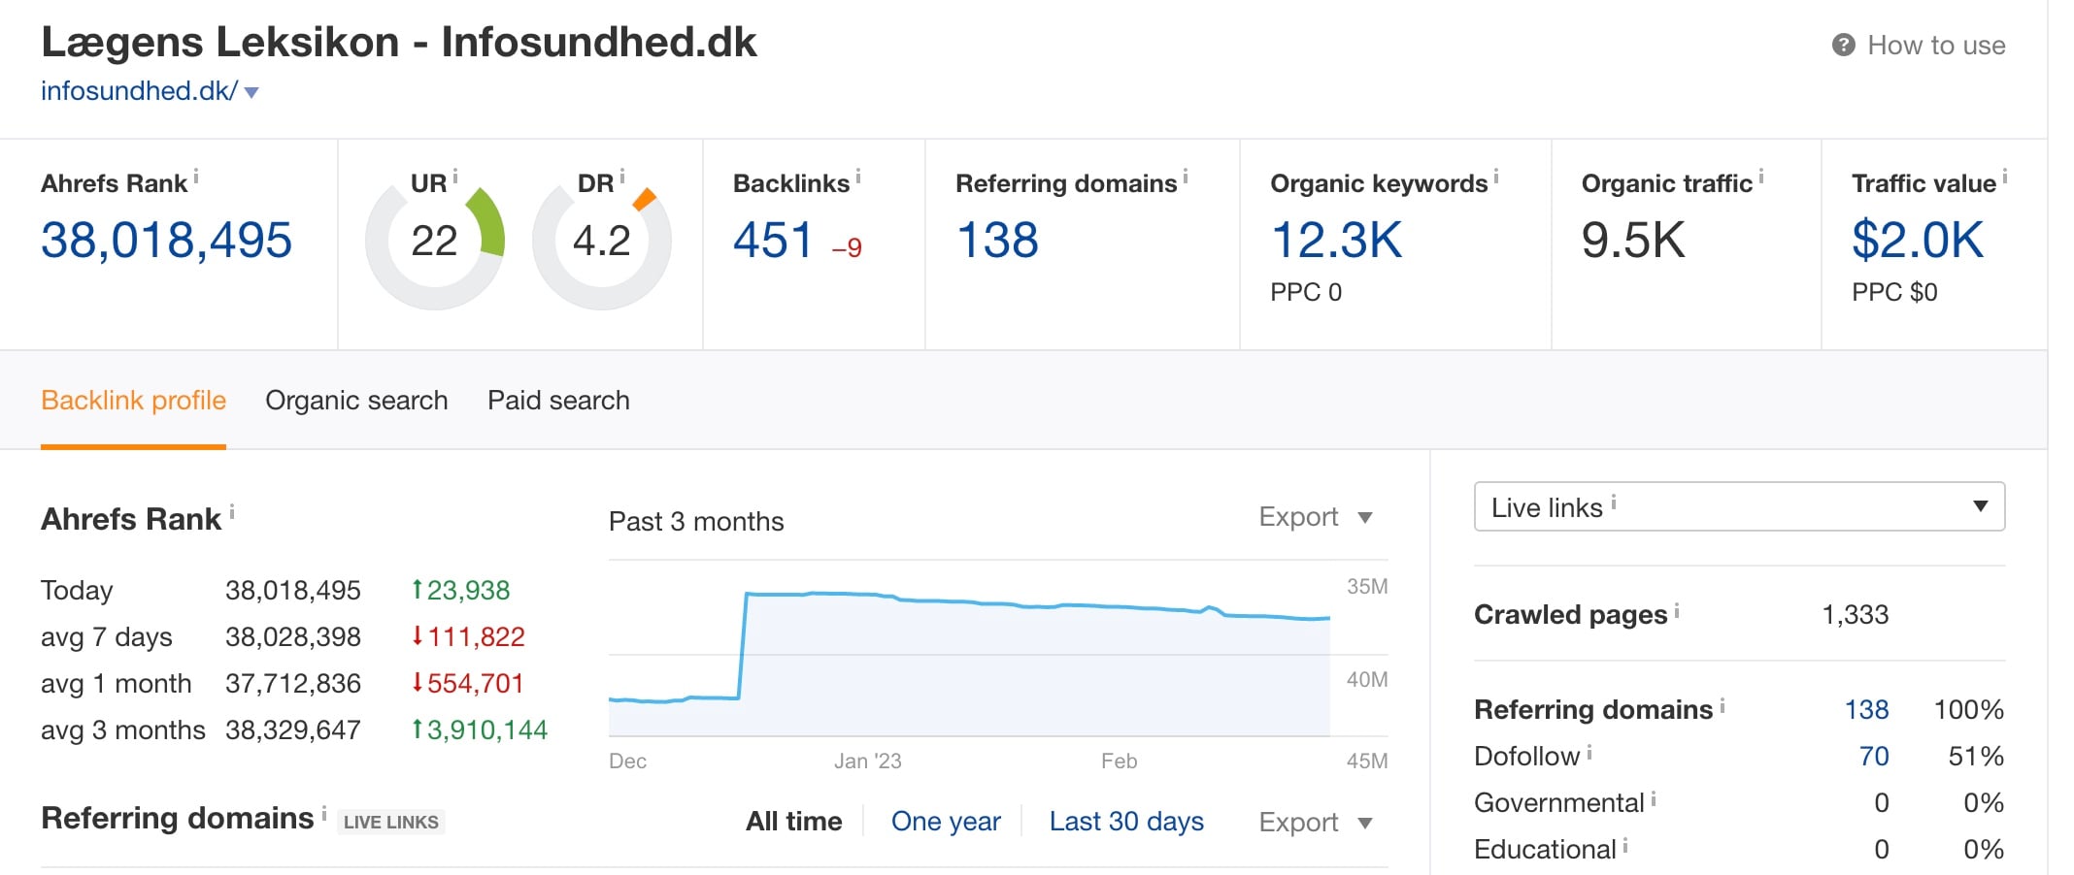Click info icon beside Organic keywords heading

pos(1496,177)
